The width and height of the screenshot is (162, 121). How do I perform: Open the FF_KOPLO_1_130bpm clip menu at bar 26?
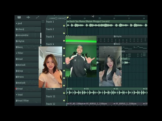(x=114, y=104)
